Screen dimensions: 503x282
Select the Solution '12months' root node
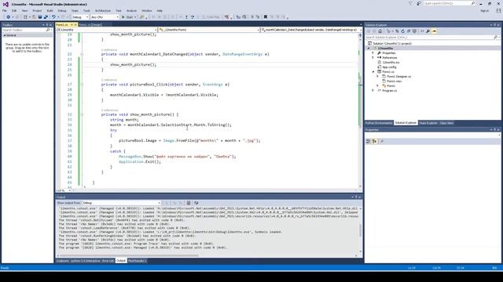point(392,44)
